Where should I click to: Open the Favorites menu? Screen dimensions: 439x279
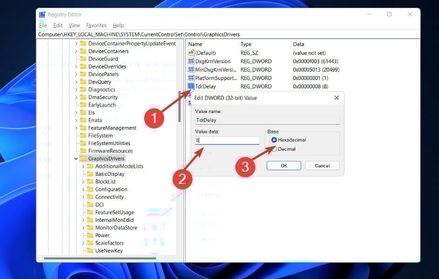tap(96, 25)
